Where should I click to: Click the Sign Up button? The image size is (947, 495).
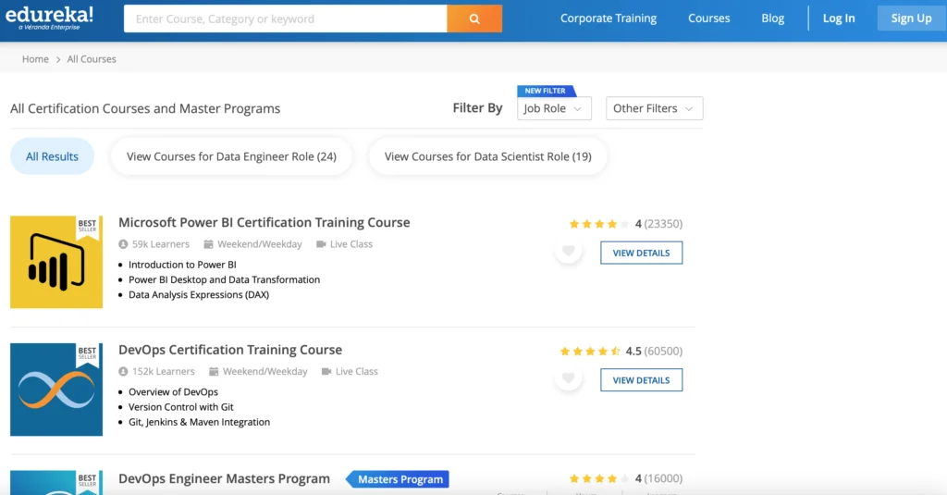[911, 19]
